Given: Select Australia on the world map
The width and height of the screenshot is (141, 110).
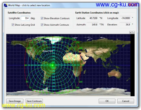Looking at the screenshot, I should click(115, 74).
